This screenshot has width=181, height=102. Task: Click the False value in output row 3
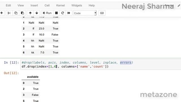pos(35,95)
